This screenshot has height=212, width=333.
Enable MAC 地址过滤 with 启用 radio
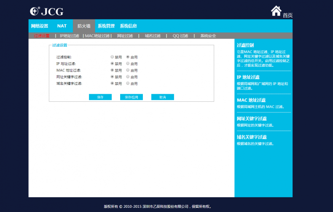128,70
